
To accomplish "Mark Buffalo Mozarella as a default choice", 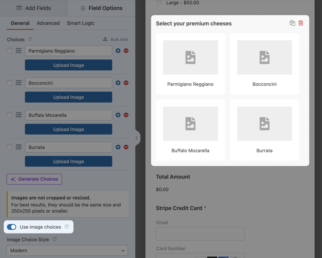I will tap(9, 115).
